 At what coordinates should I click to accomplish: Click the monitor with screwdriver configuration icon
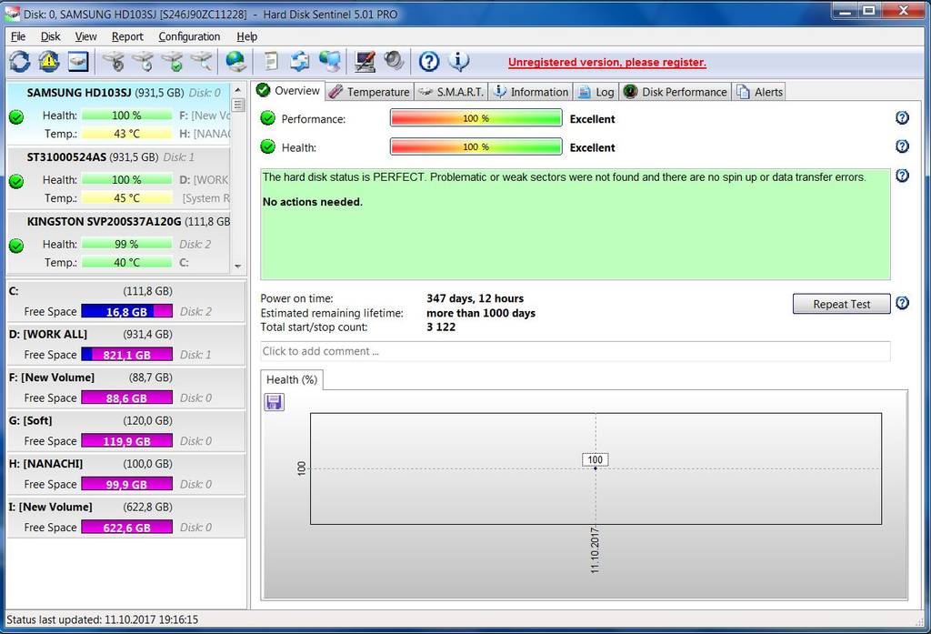pos(365,61)
